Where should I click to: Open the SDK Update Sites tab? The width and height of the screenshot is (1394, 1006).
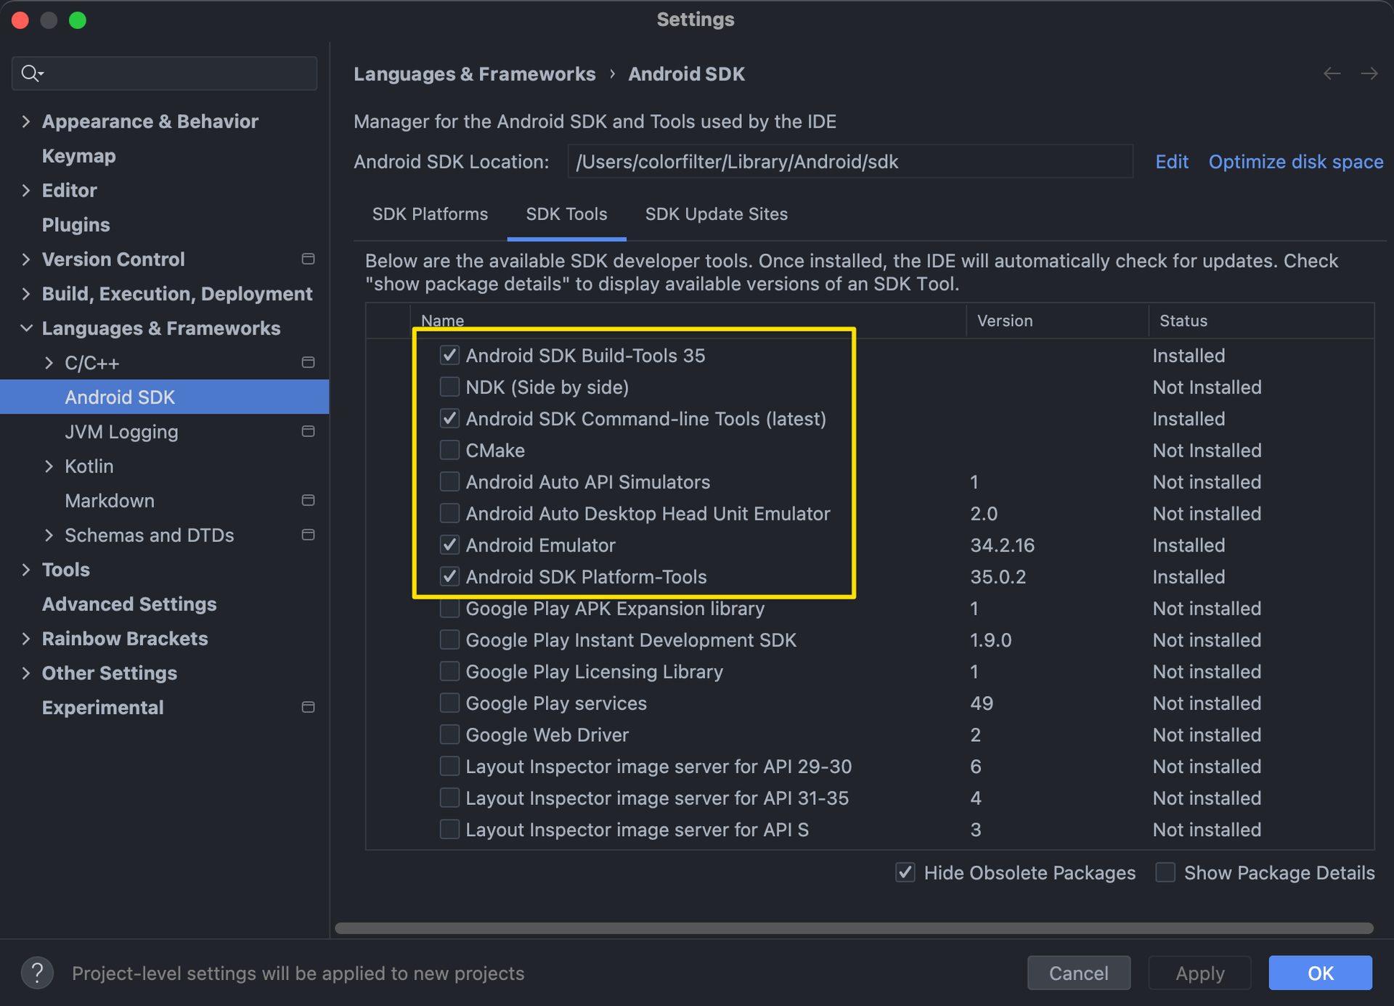[x=716, y=214]
